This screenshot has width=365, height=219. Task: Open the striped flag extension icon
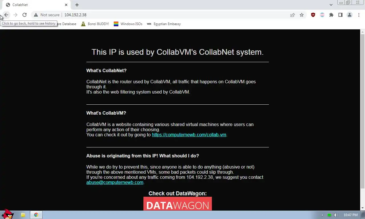tap(322, 15)
